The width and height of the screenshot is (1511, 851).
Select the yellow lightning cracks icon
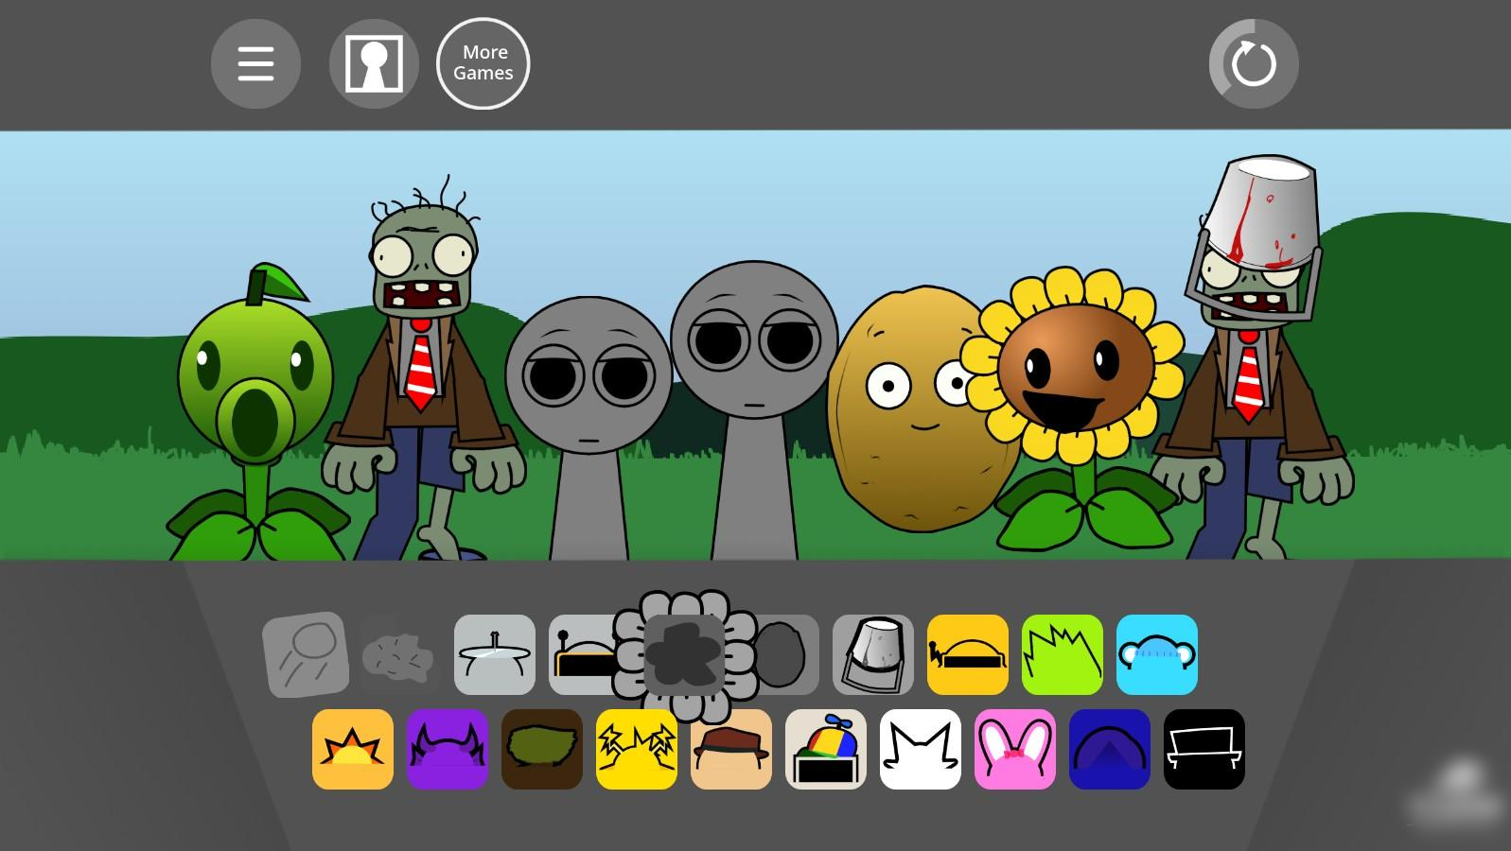click(x=637, y=749)
